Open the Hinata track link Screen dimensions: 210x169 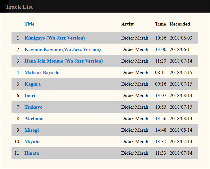pyautogui.click(x=32, y=153)
